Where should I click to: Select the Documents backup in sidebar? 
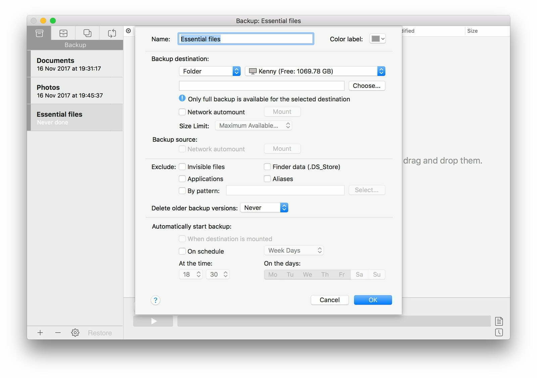pos(75,64)
